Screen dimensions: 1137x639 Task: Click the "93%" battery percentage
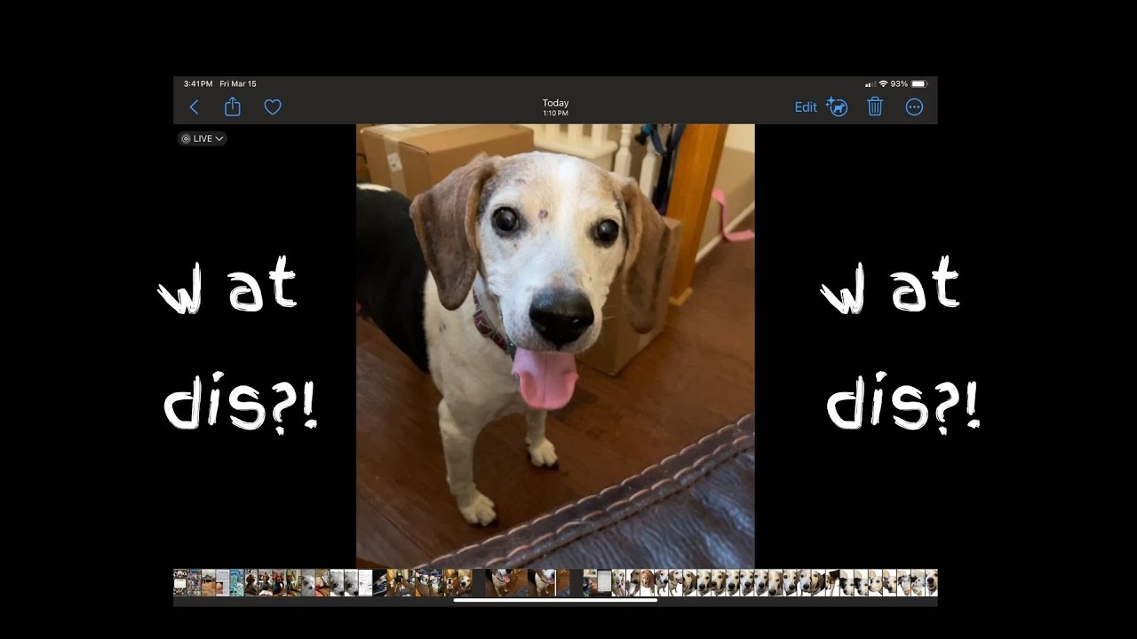899,83
